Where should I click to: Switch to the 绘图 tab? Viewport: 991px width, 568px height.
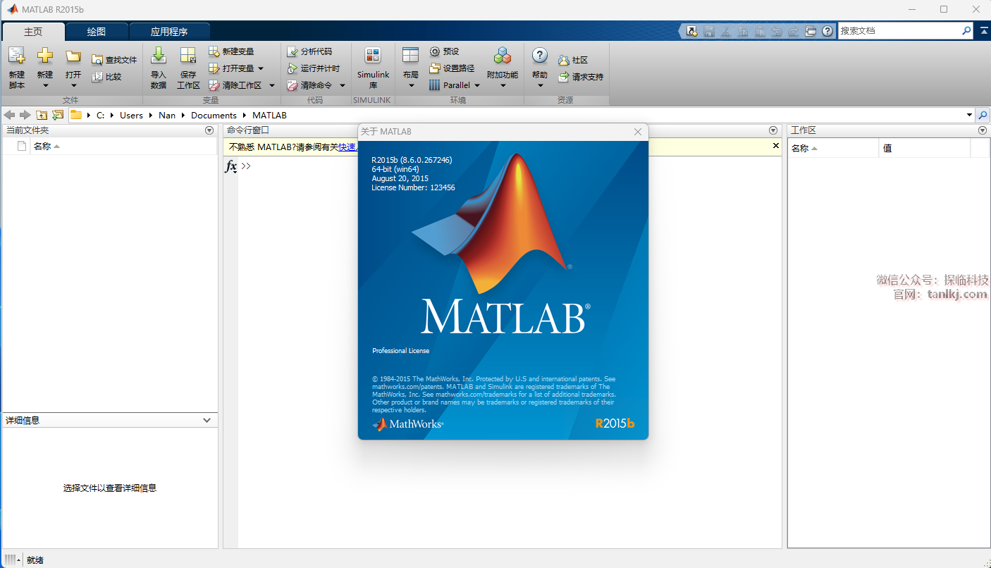[x=97, y=32]
